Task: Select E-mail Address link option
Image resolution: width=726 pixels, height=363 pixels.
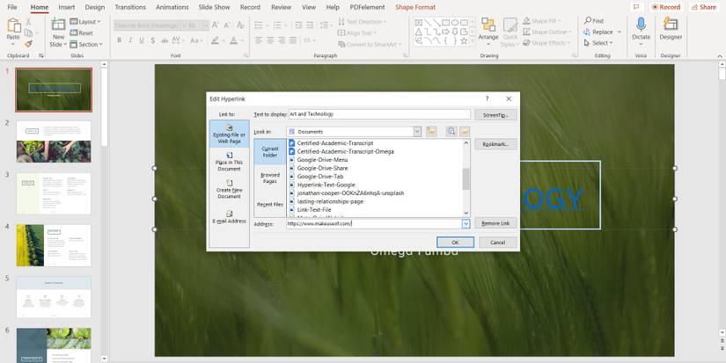Action: (x=229, y=217)
